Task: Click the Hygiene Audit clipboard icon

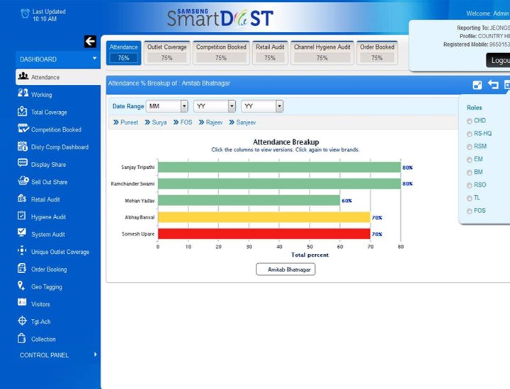Action: pos(21,215)
